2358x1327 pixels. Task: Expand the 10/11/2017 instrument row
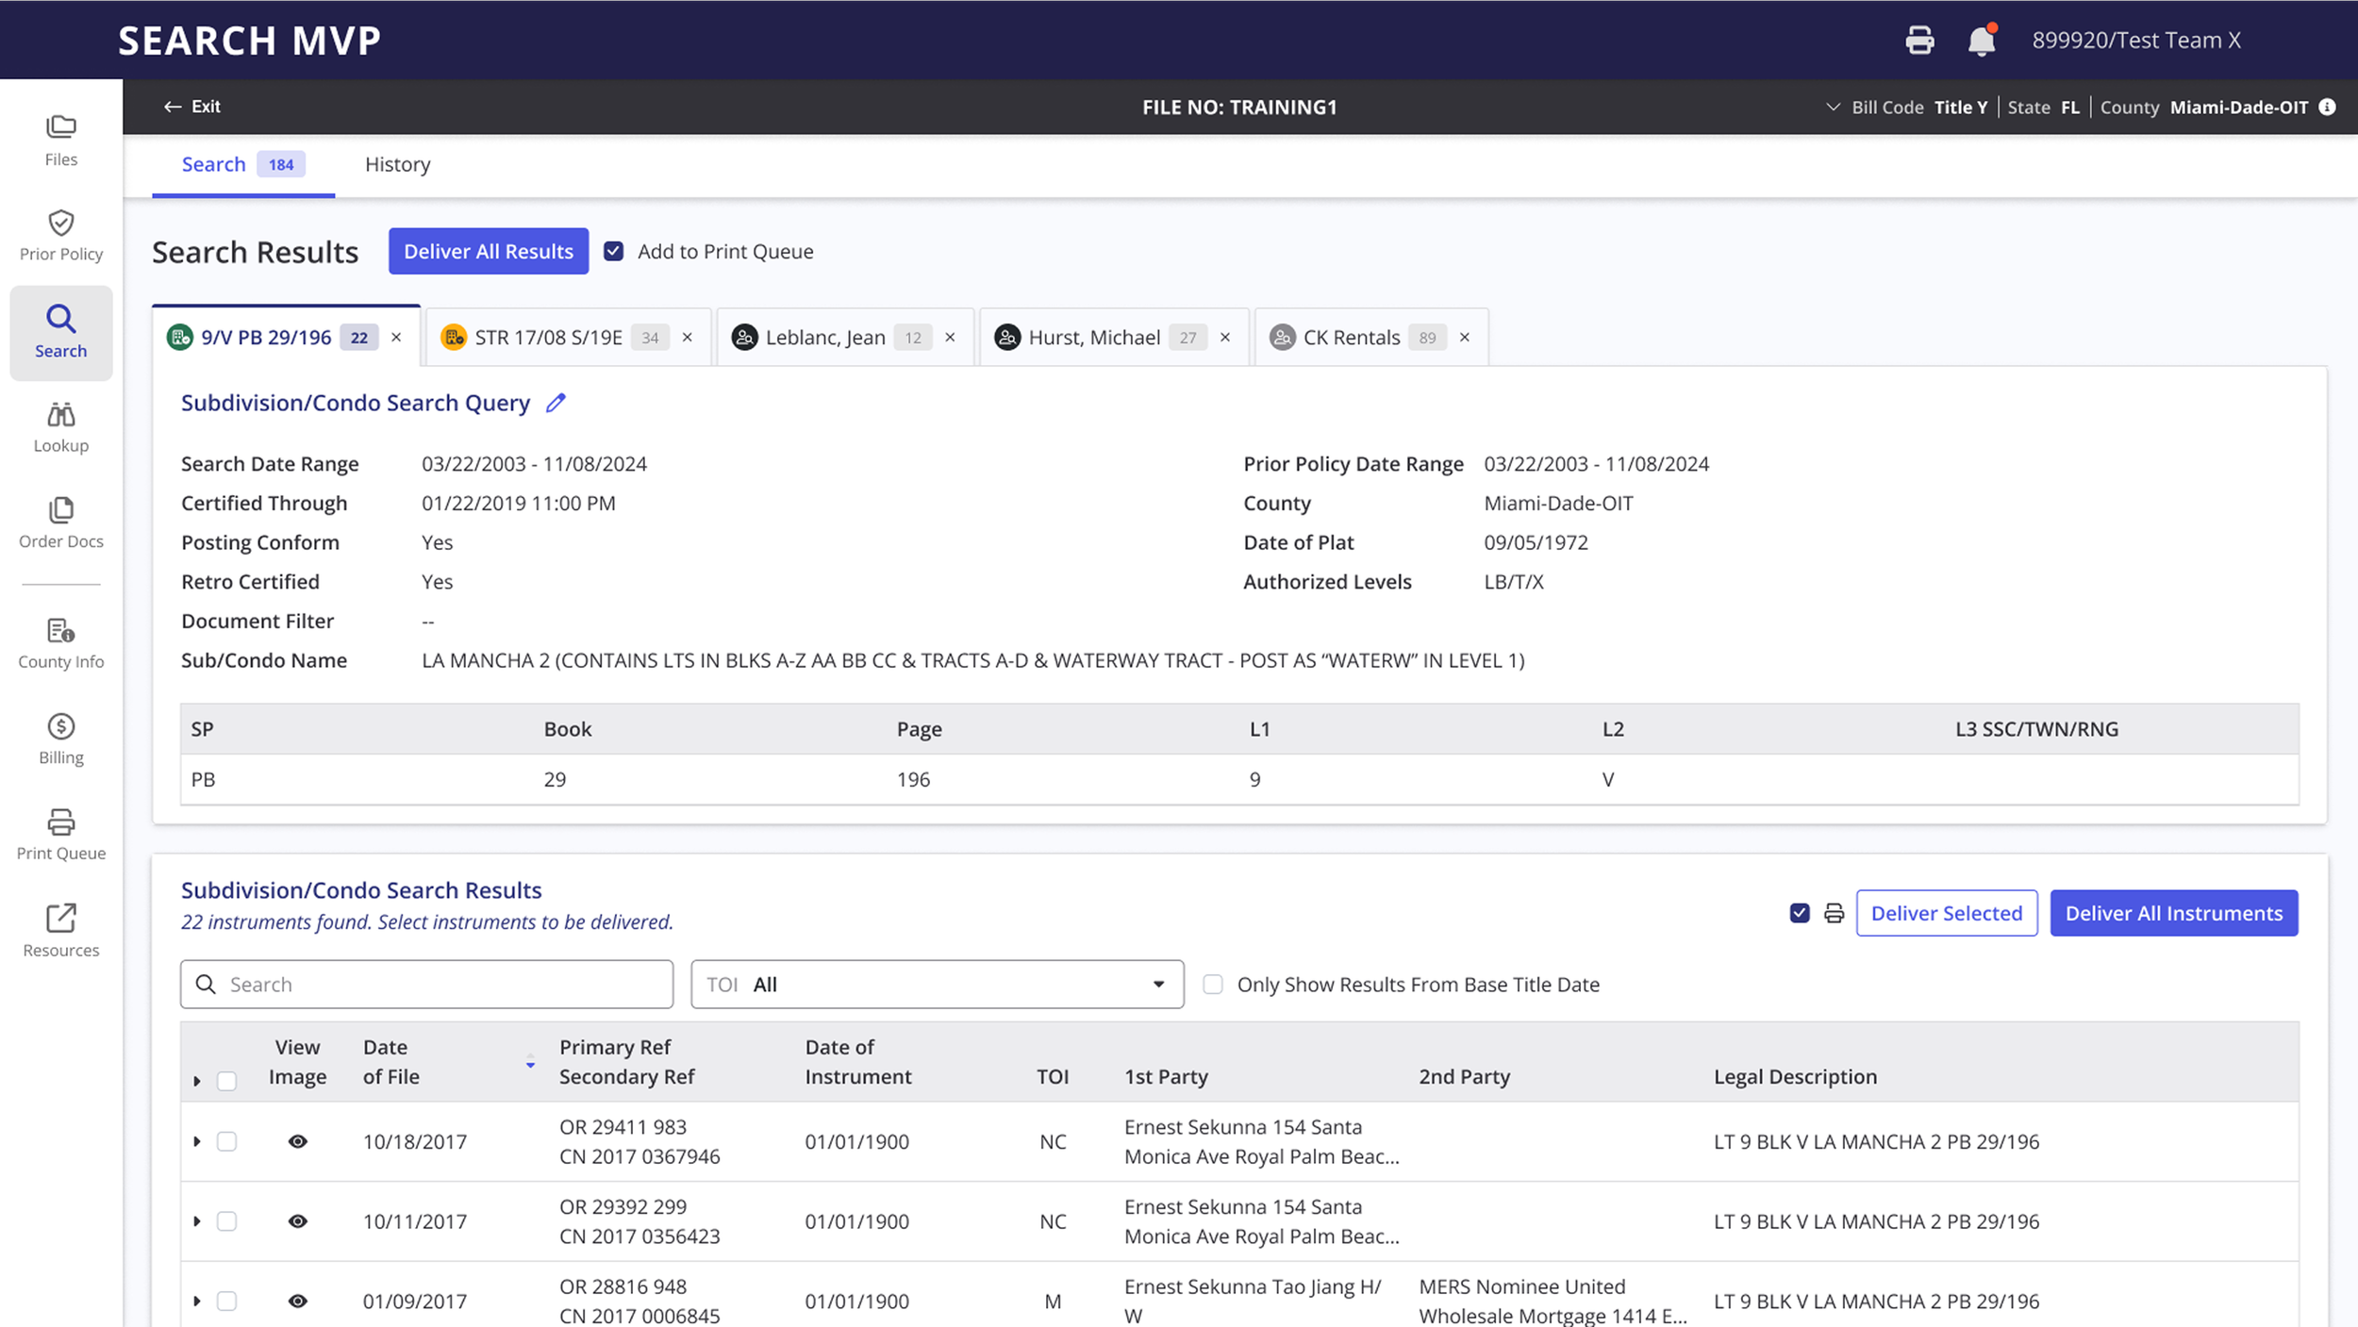pyautogui.click(x=197, y=1221)
